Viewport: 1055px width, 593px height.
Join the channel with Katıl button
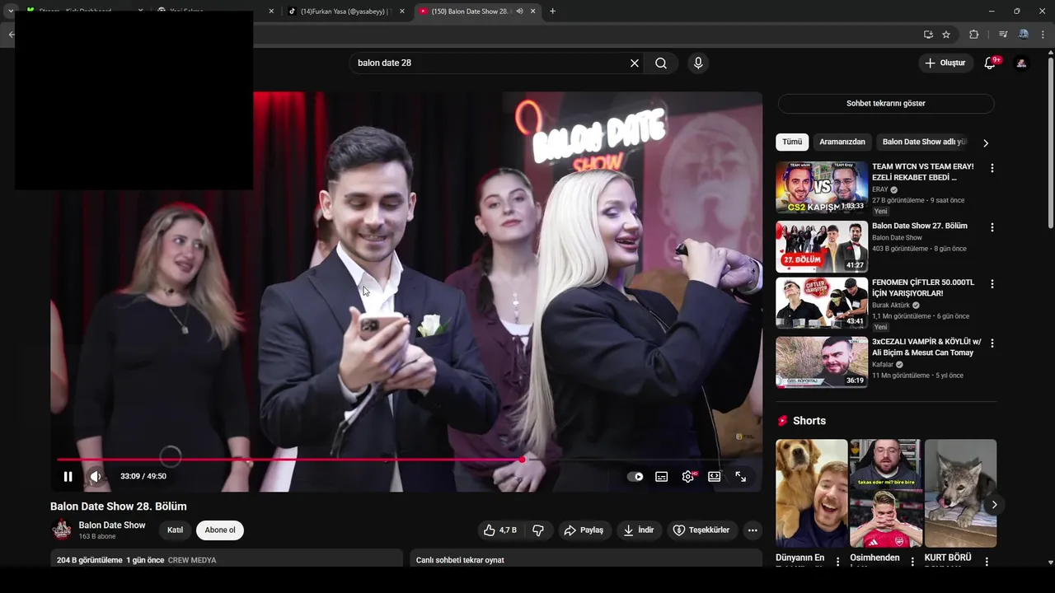pos(176,530)
